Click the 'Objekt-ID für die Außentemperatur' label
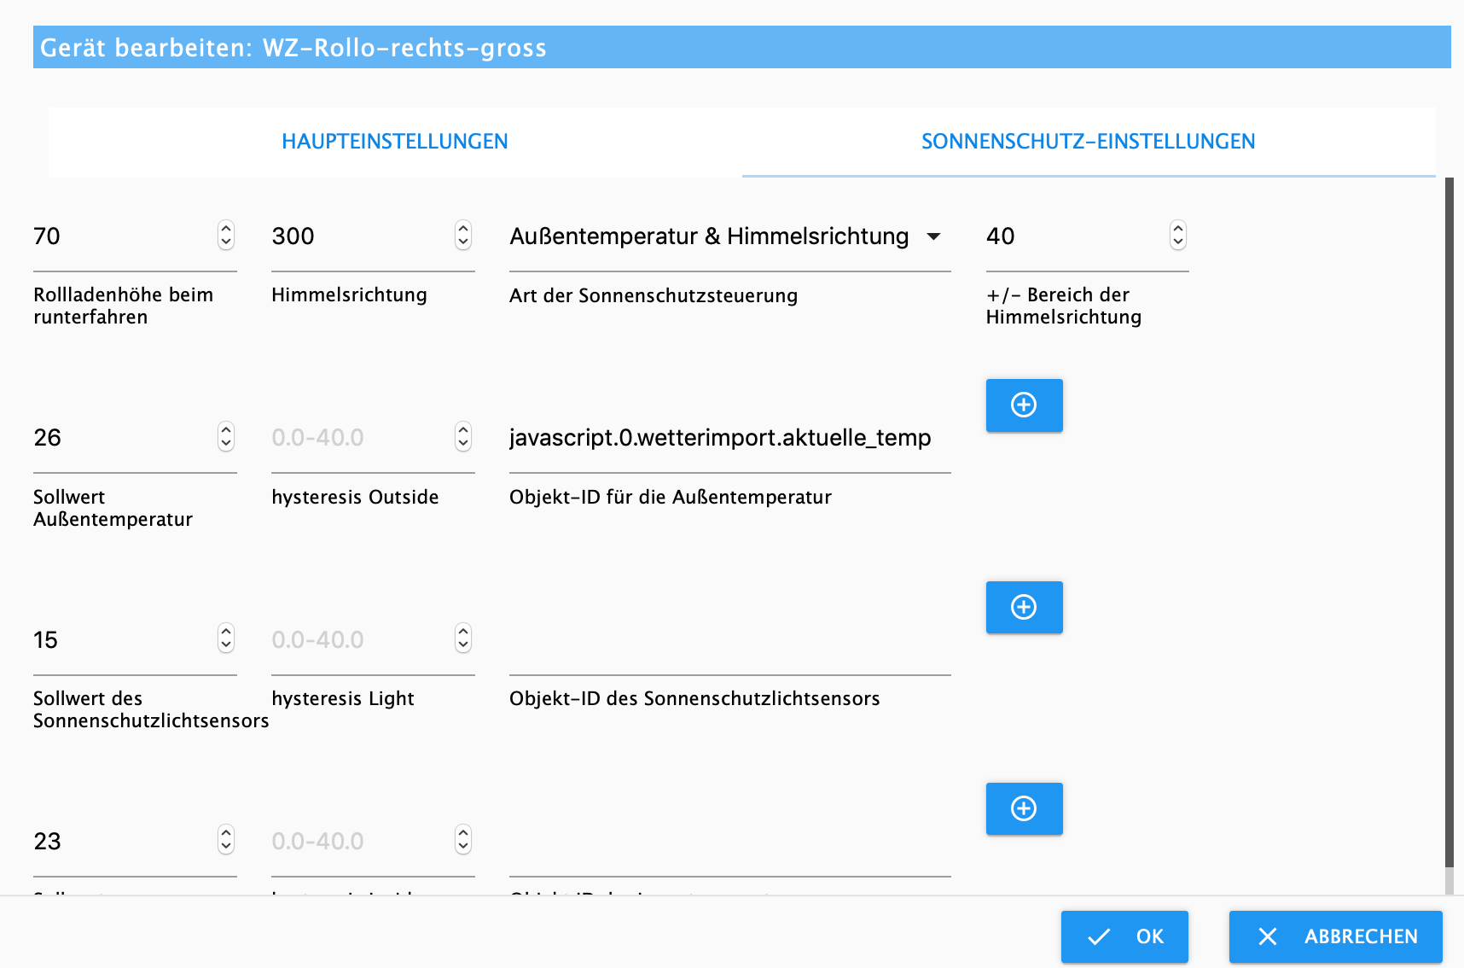Image resolution: width=1464 pixels, height=968 pixels. point(671,497)
